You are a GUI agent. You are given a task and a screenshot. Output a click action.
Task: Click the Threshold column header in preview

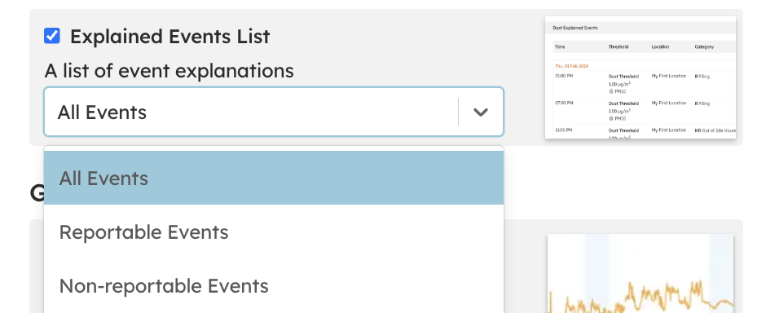click(619, 47)
